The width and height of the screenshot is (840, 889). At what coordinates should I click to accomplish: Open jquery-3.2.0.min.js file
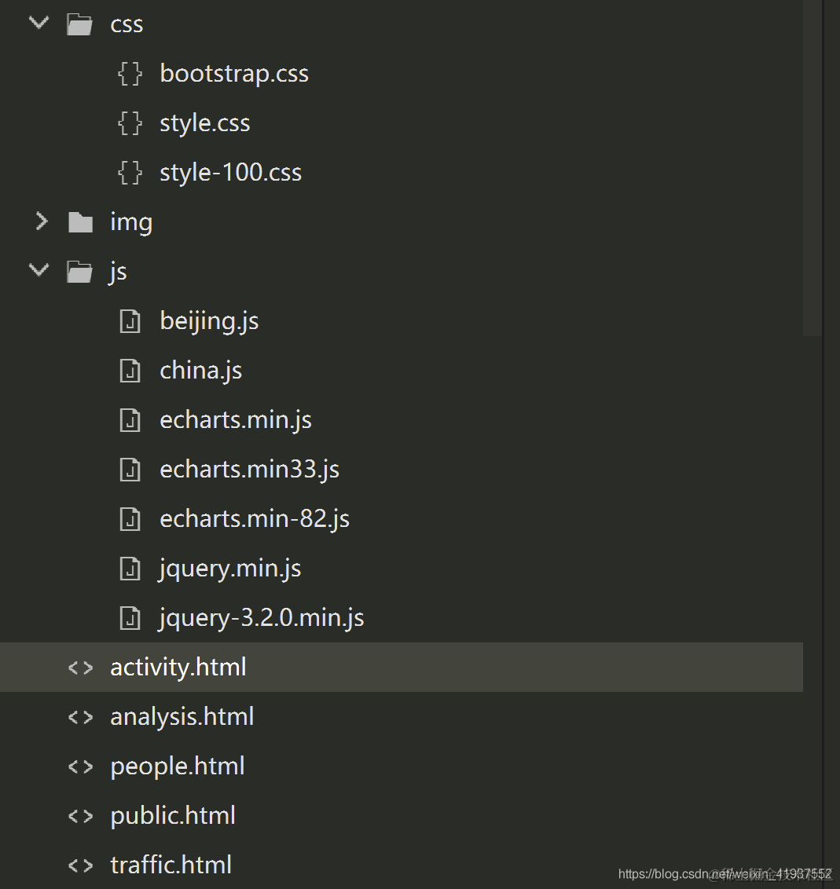[262, 618]
